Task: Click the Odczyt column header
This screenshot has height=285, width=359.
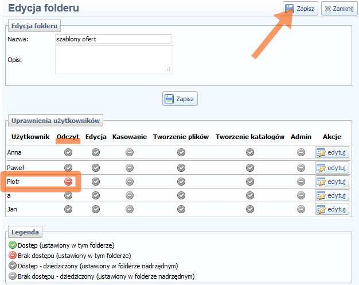Action: coord(68,137)
